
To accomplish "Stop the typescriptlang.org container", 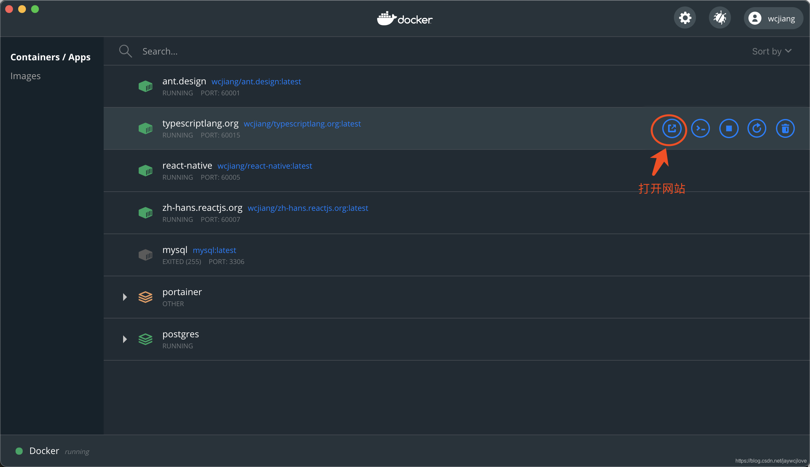I will [x=729, y=128].
